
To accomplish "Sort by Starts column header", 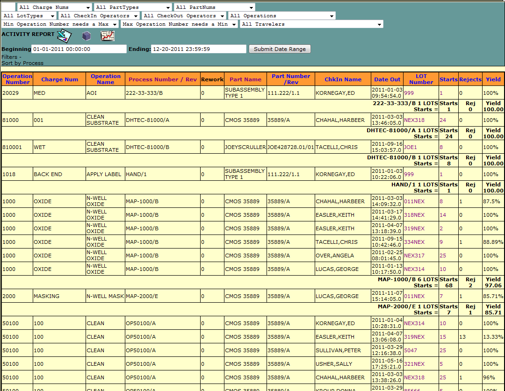I will pos(449,79).
